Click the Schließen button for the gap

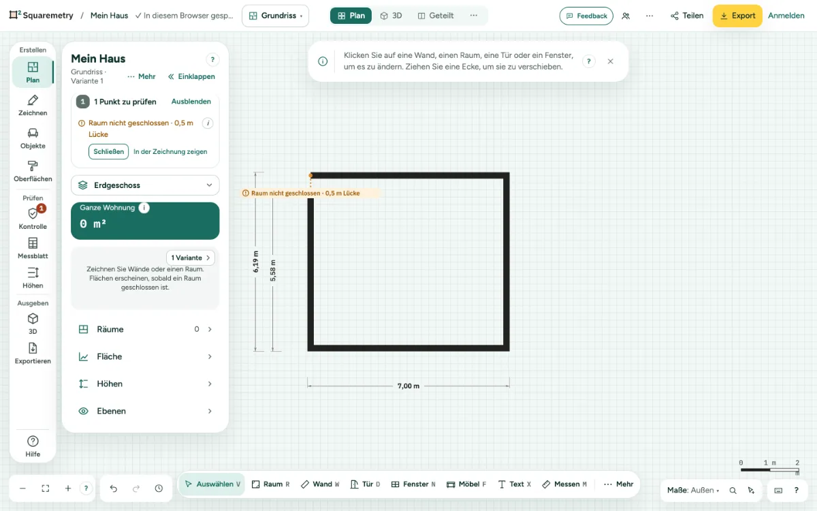[108, 151]
